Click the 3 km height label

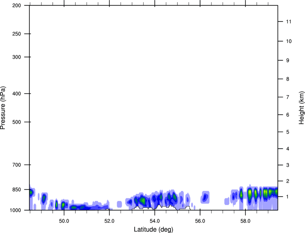coord(288,165)
